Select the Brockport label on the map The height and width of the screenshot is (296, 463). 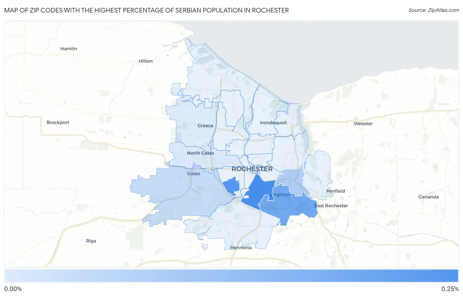(58, 122)
